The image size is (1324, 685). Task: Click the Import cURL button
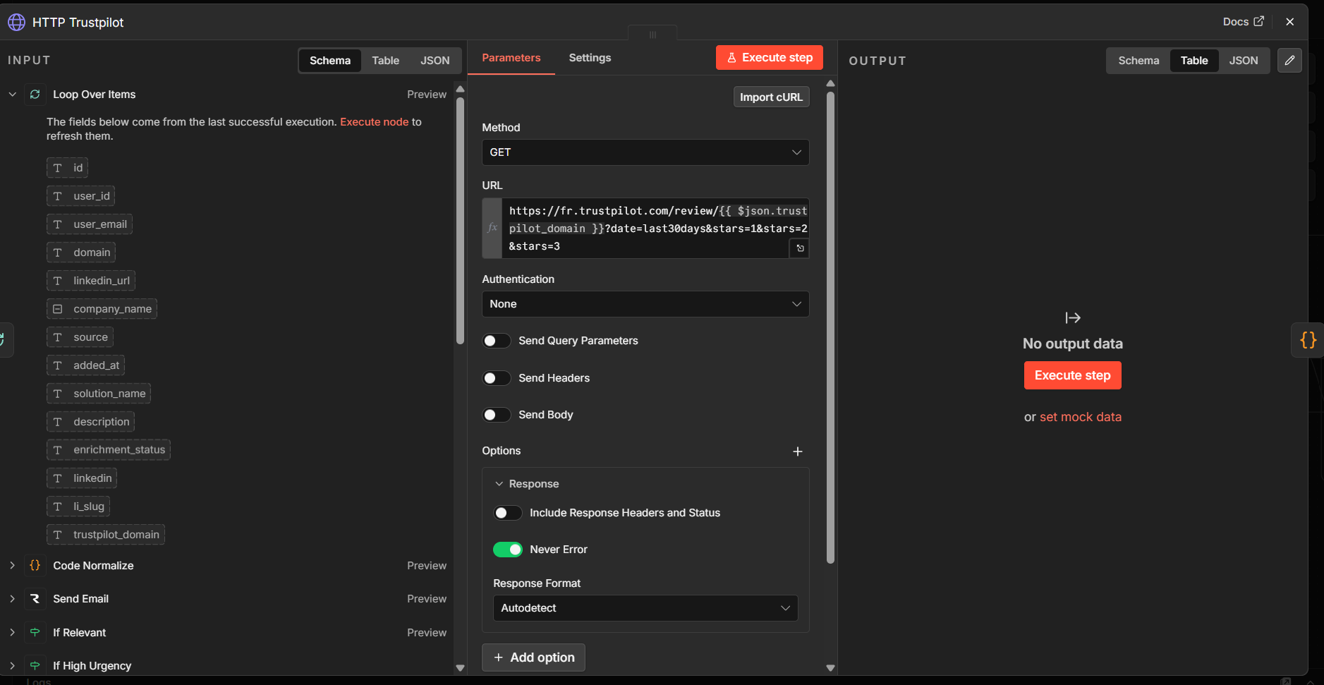pos(771,97)
